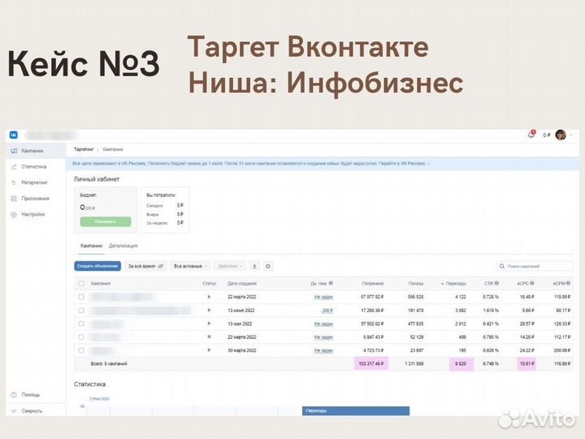
Task: Open the Все активные filter dropdown
Action: pos(190,266)
